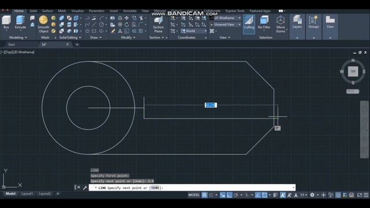Select the Polygon tool in Draw panel
370x208 pixels.
[87, 31]
